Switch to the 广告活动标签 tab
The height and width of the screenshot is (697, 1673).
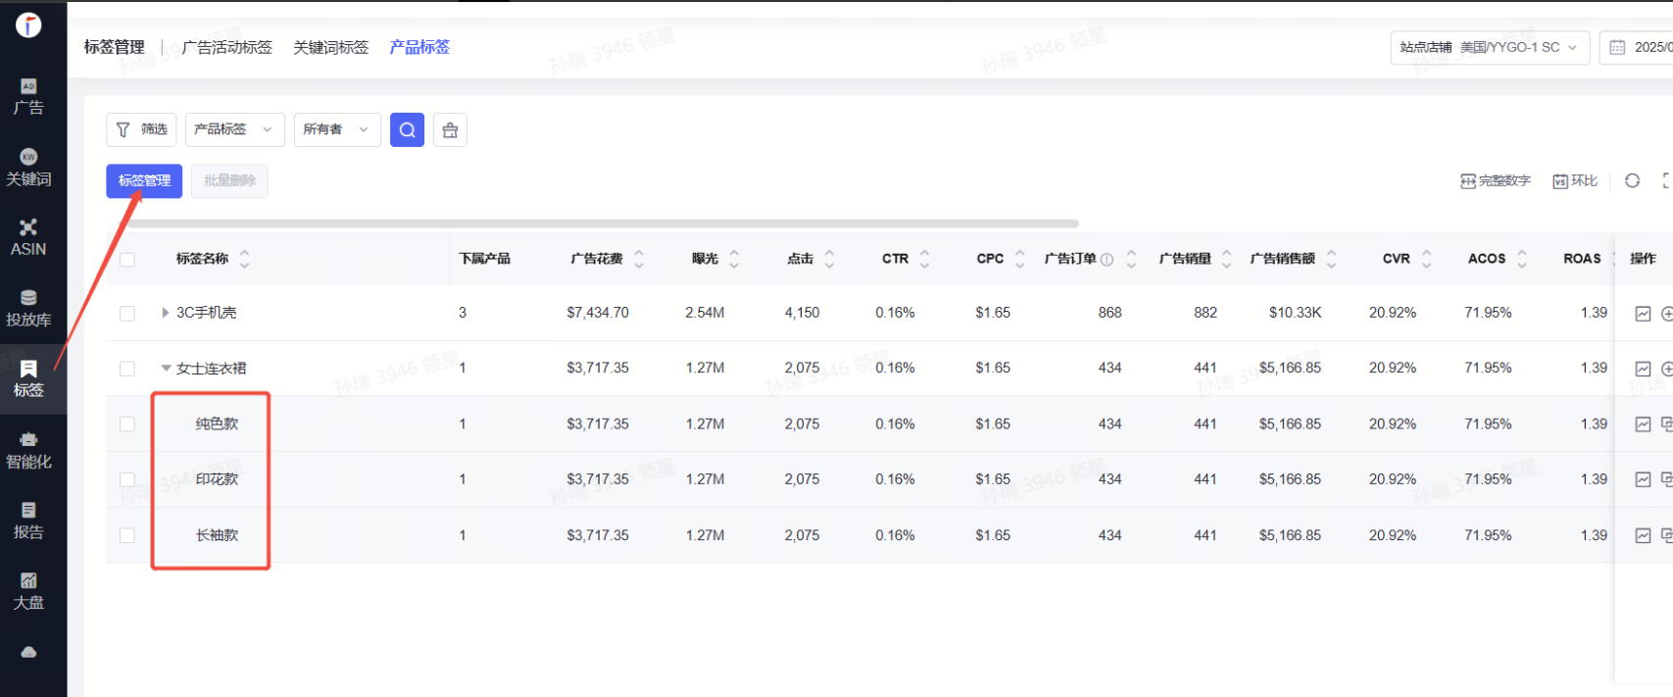(x=227, y=47)
